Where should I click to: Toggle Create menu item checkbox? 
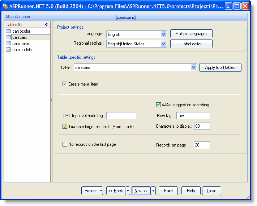pos(65,84)
